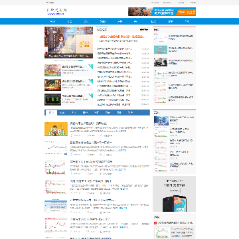This screenshot has width=239, height=239.
Task: Click the blue read-more link in the first article summary
Action: [122, 131]
